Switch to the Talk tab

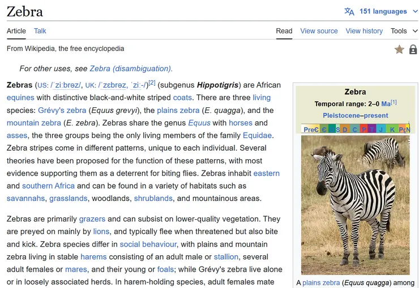[40, 31]
